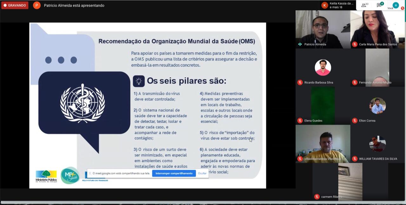Viewport: 406px width, 205px height.
Task: Click the heading 'Os seis pilares são:'
Action: 187,81
